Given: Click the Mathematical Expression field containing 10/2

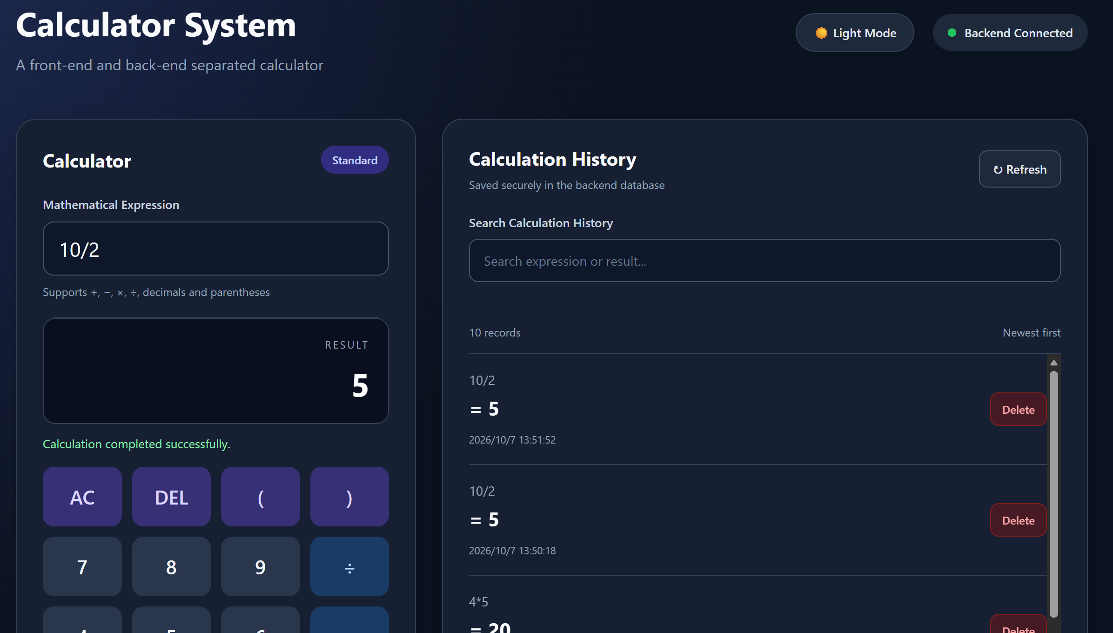Looking at the screenshot, I should [x=216, y=249].
